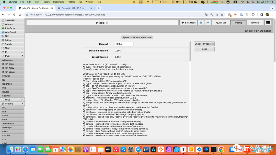The image size is (276, 155).
Task: Open Routing BFD
Action: (x=12, y=108)
